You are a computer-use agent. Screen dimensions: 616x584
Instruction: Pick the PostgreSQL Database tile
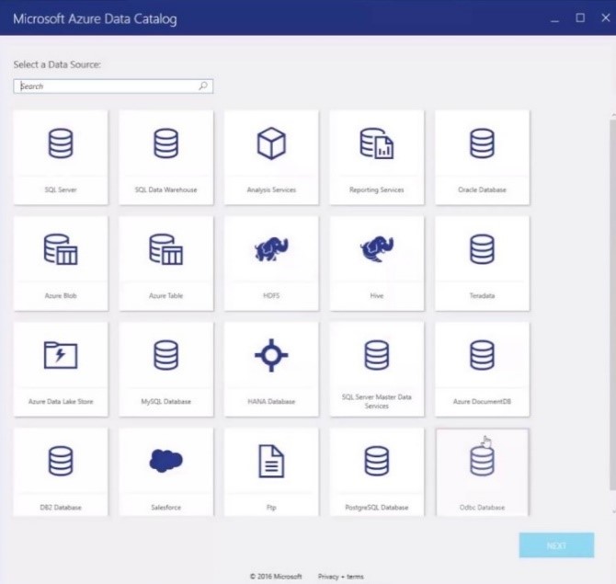[x=377, y=472]
